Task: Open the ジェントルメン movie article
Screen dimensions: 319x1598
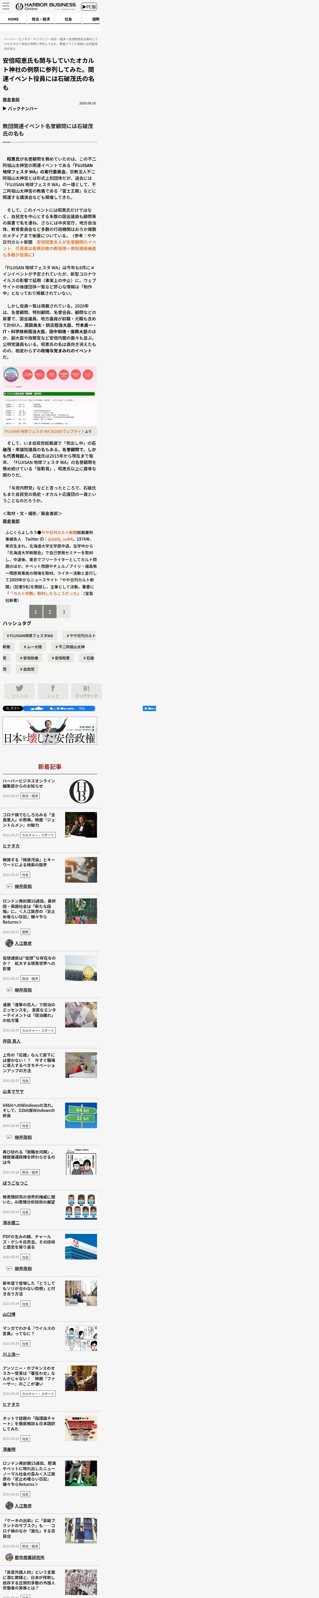Action: click(29, 820)
